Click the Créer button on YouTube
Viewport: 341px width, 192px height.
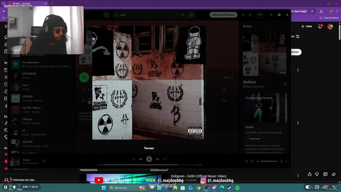pyautogui.click(x=307, y=26)
